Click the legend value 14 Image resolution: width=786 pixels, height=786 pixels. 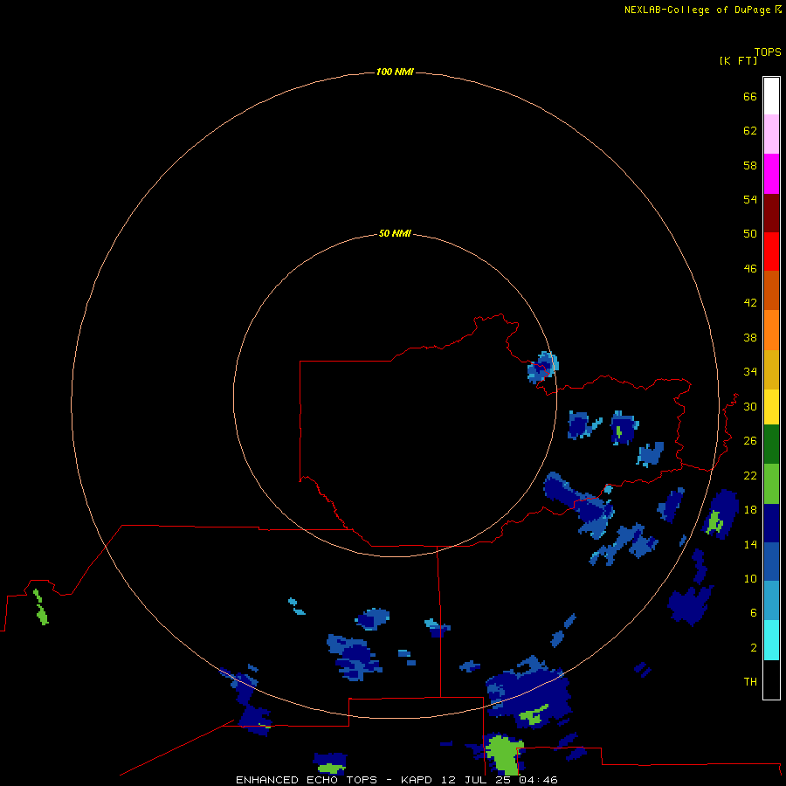(x=750, y=544)
